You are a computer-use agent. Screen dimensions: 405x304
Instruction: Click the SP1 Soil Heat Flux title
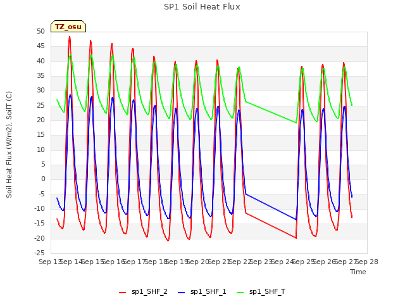click(202, 7)
